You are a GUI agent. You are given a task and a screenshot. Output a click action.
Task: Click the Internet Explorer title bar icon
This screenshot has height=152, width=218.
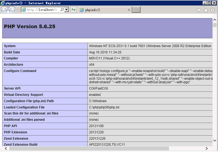click(x=3, y=3)
